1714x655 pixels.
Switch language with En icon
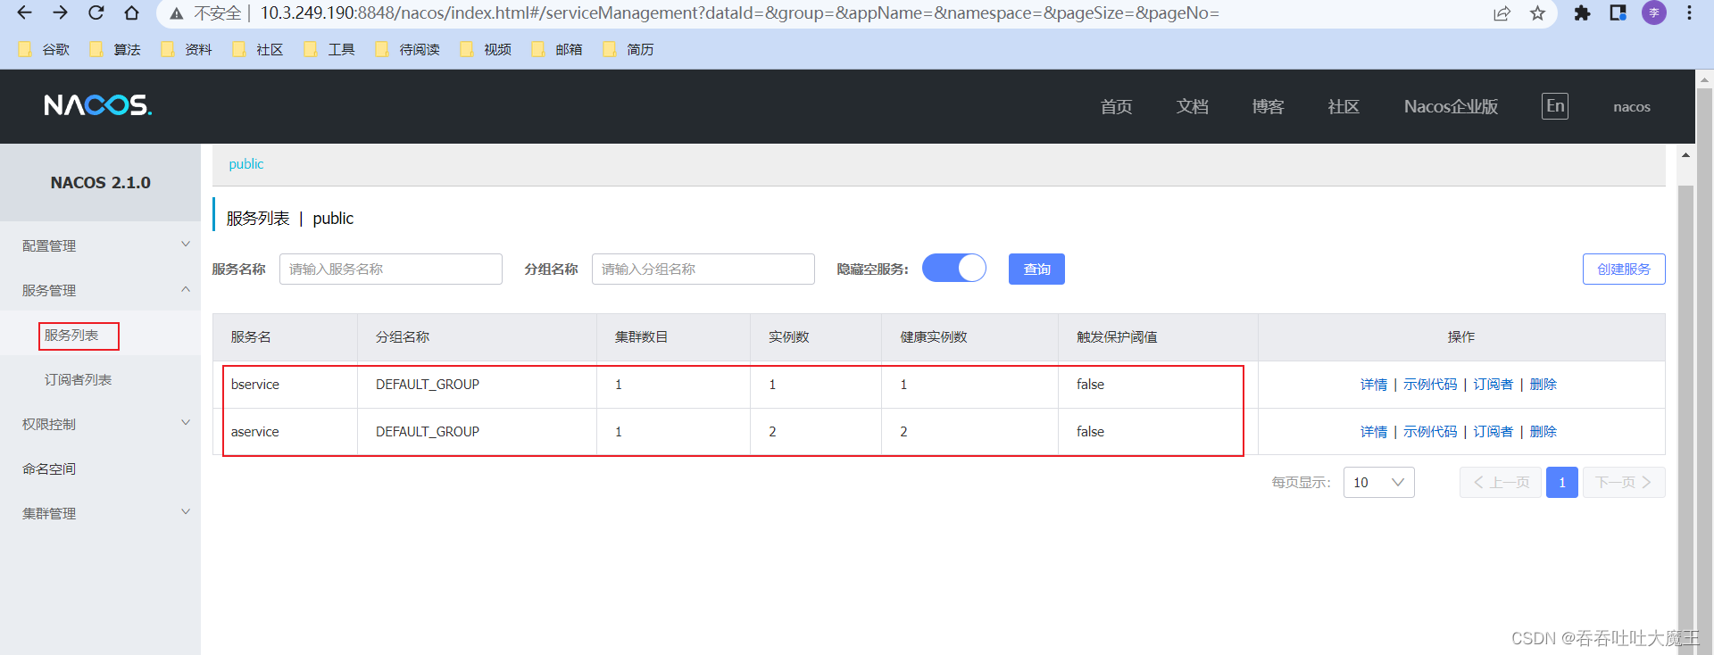click(1555, 106)
